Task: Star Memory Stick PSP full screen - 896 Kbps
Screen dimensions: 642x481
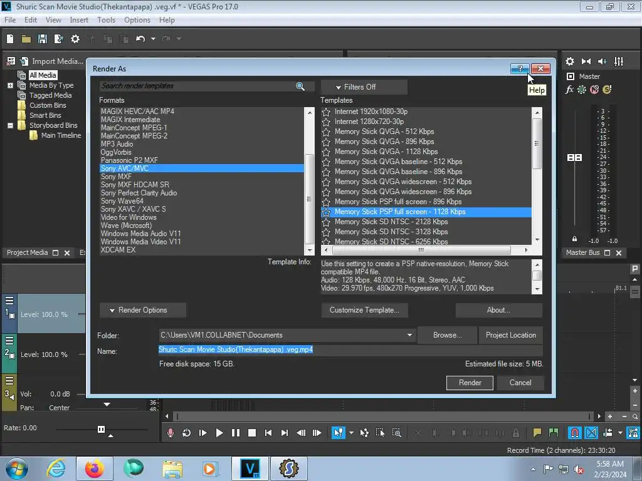Action: (x=326, y=202)
